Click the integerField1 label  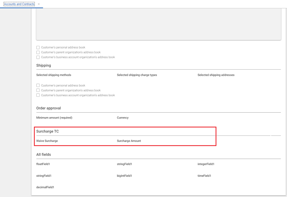[x=206, y=164]
